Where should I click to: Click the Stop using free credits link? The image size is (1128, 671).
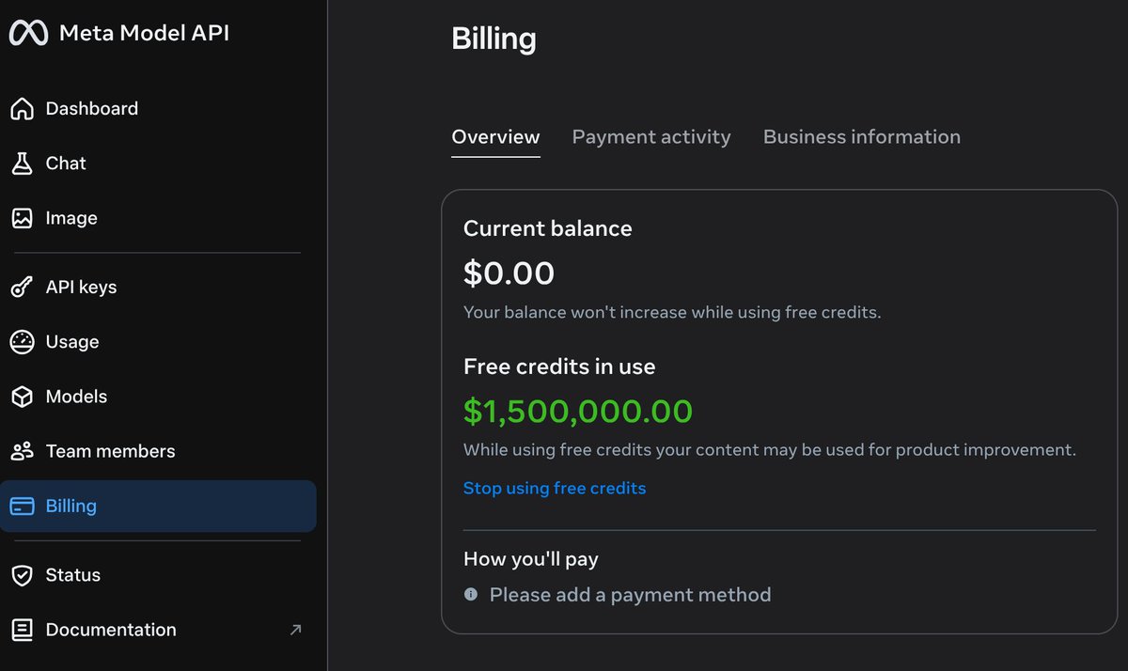pos(555,489)
